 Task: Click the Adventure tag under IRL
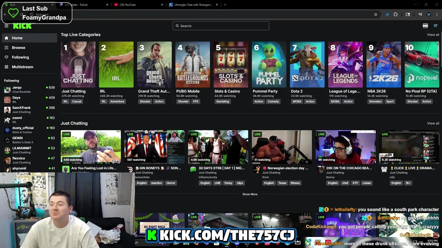117,102
